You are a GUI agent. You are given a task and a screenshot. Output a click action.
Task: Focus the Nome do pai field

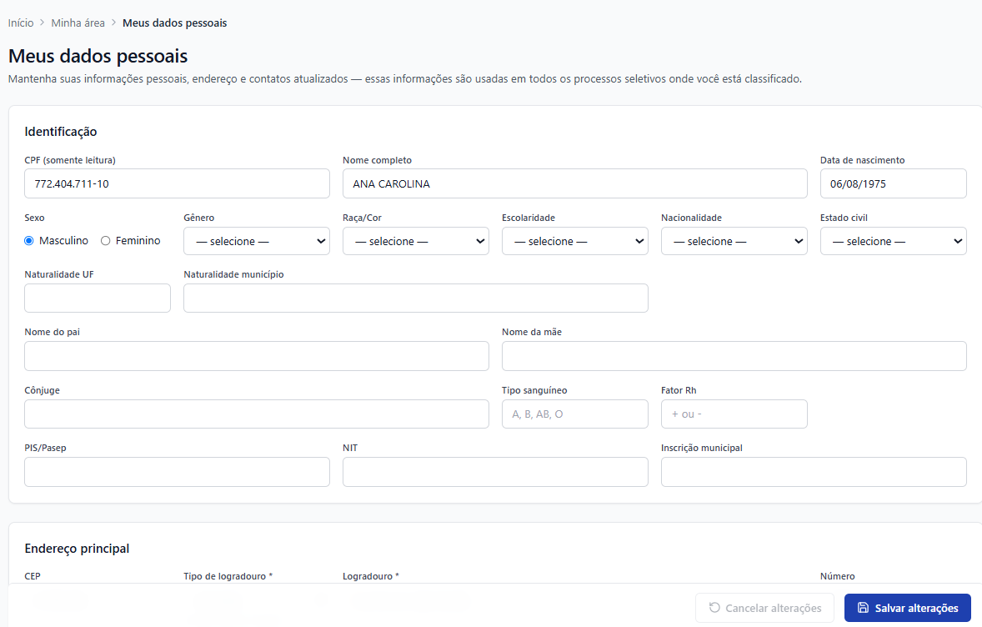[x=257, y=356]
